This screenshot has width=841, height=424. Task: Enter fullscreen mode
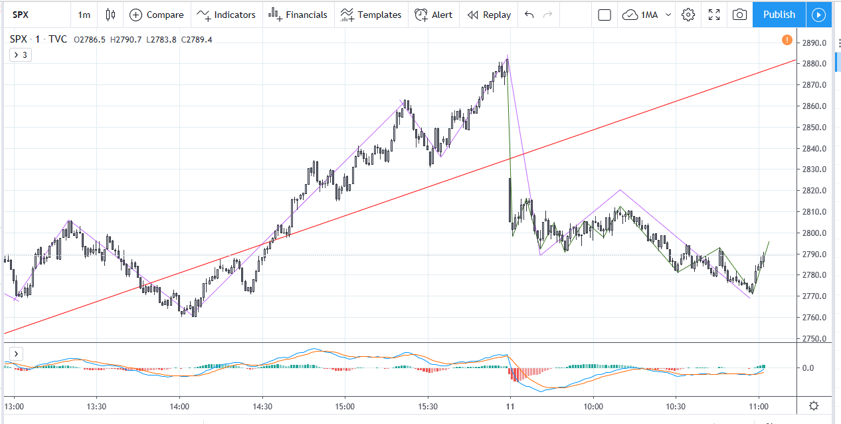point(714,15)
